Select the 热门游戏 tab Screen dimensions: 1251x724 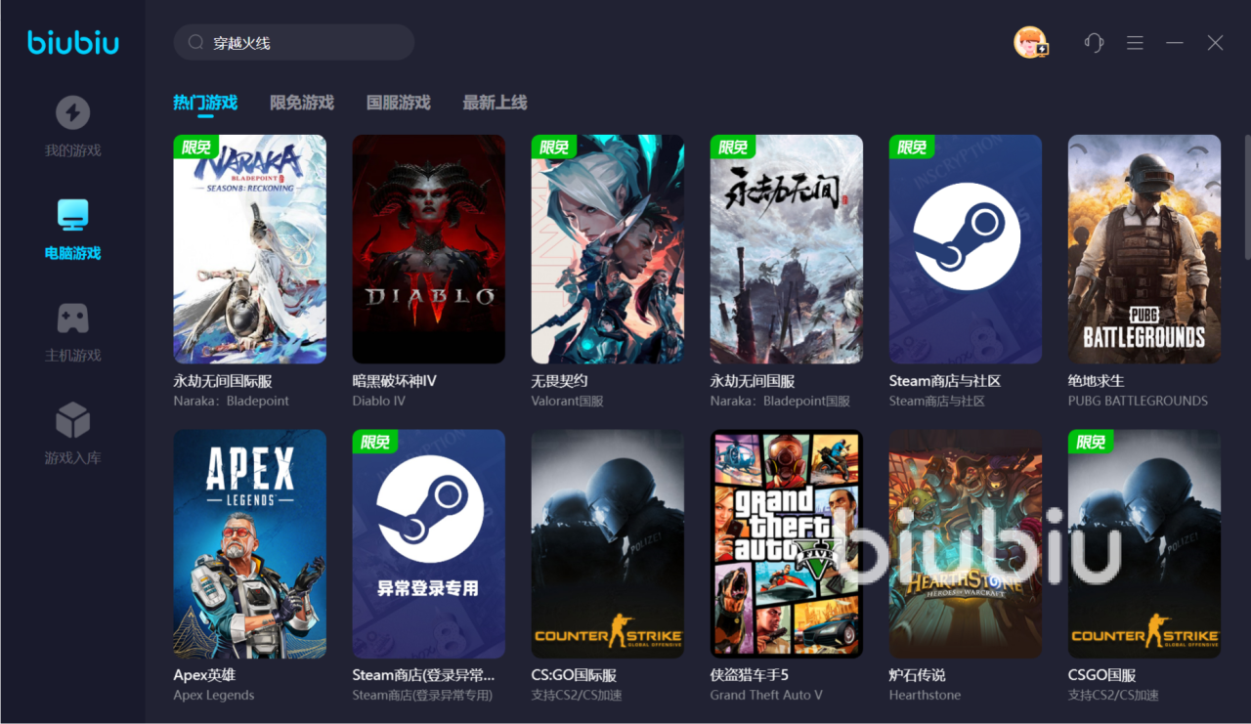205,103
